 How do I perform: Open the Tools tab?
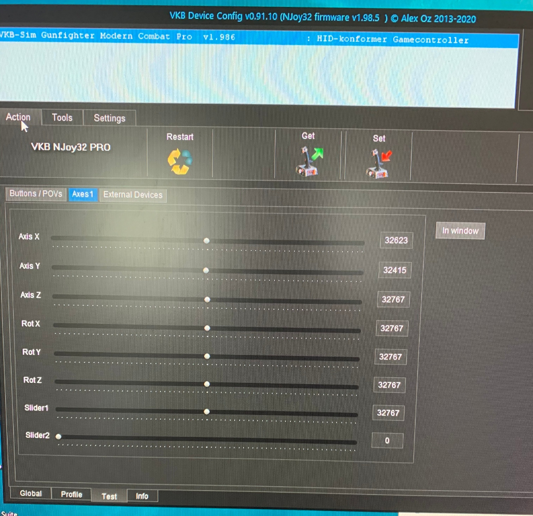[62, 118]
